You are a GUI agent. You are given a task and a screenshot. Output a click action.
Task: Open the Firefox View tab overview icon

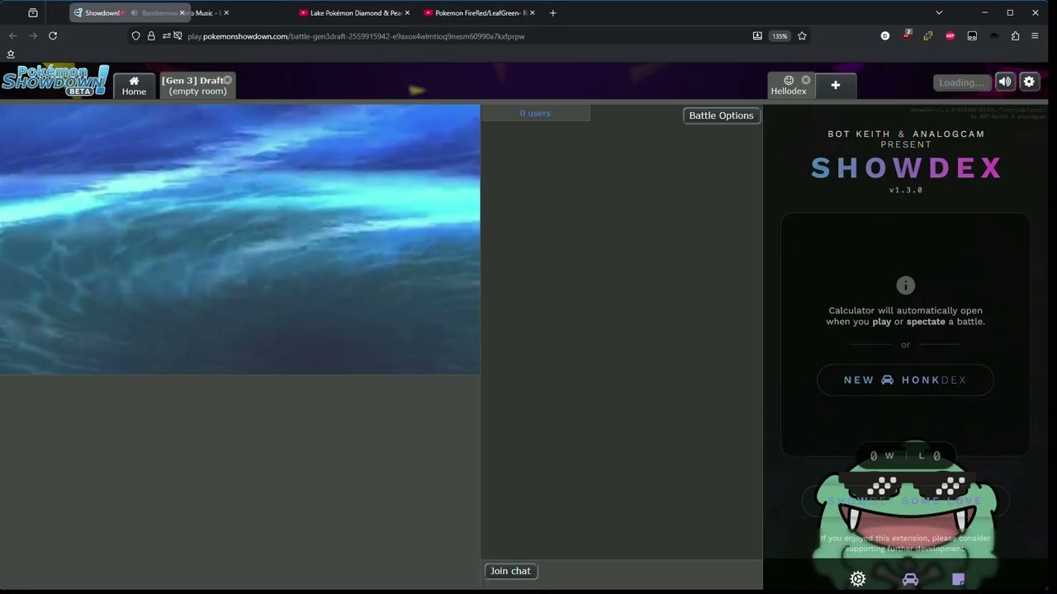pyautogui.click(x=33, y=13)
